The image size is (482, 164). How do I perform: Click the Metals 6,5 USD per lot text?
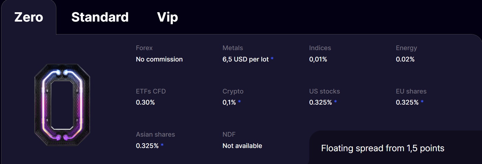click(x=245, y=59)
